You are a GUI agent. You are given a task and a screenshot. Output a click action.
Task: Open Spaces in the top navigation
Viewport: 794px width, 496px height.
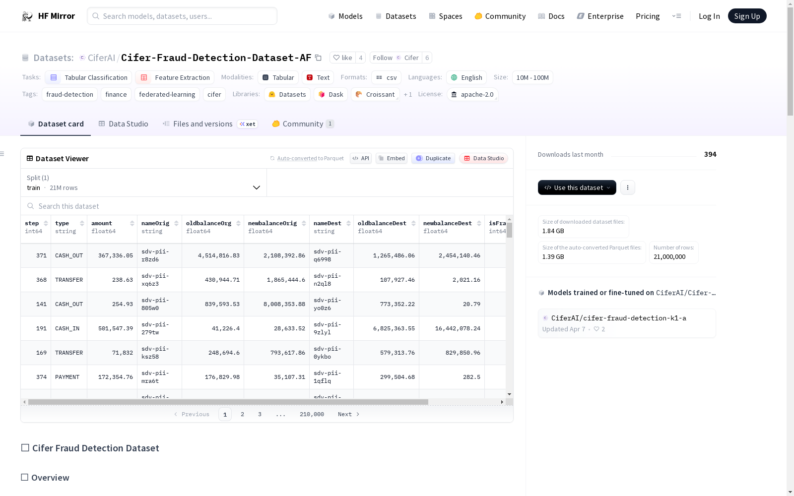[x=446, y=16]
